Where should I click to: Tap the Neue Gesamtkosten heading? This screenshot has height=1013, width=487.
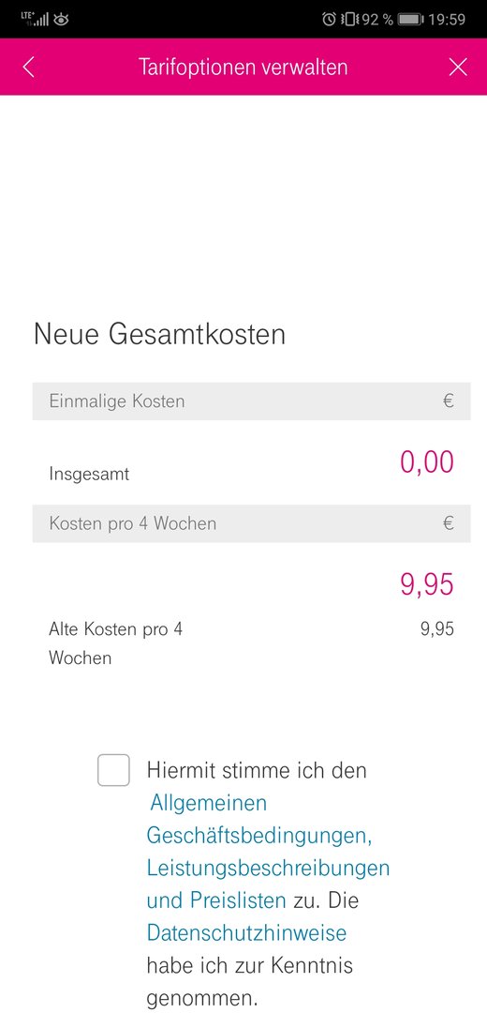159,335
